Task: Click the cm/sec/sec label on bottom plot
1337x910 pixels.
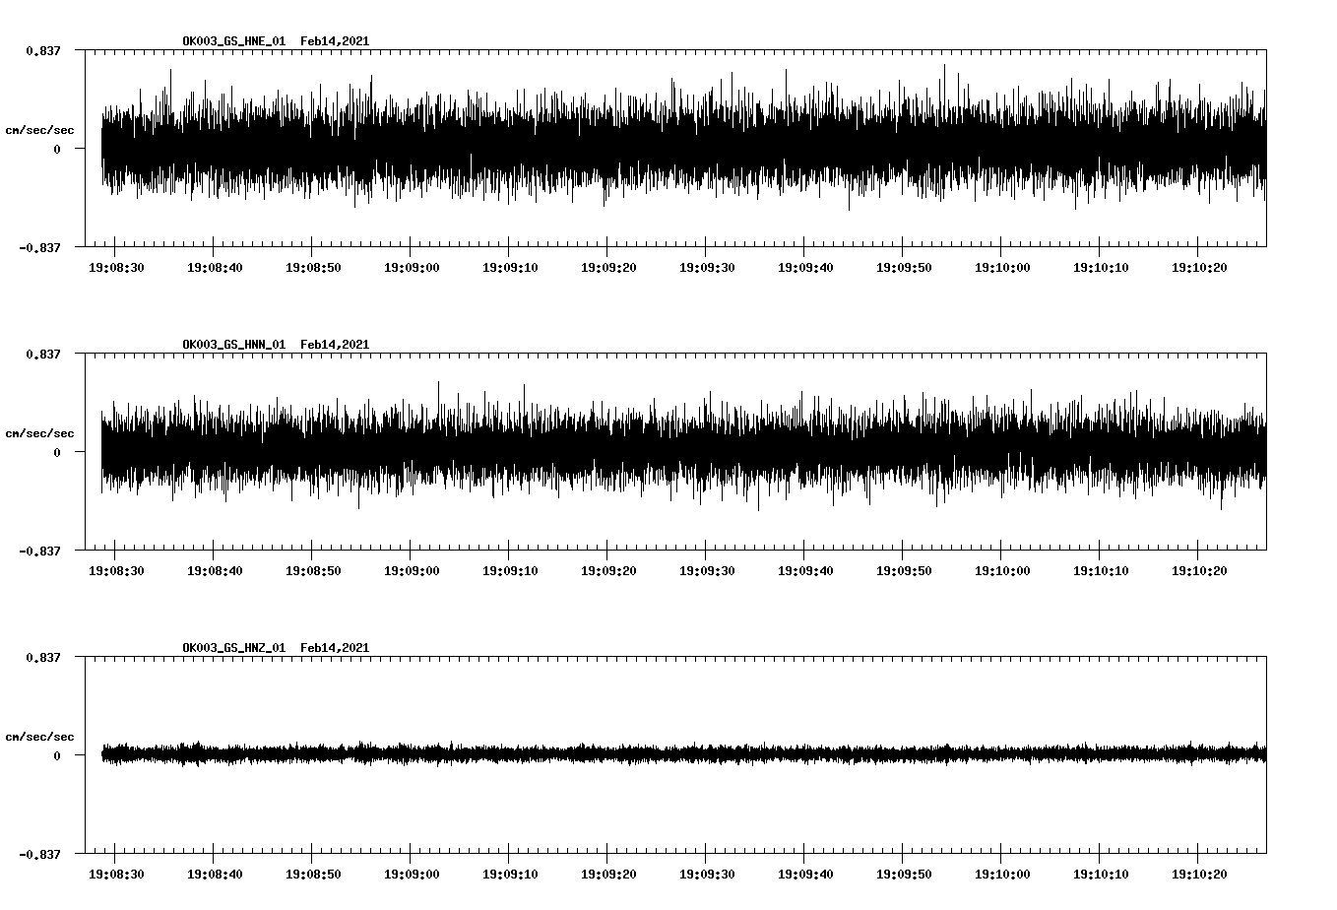Action: pyautogui.click(x=39, y=735)
